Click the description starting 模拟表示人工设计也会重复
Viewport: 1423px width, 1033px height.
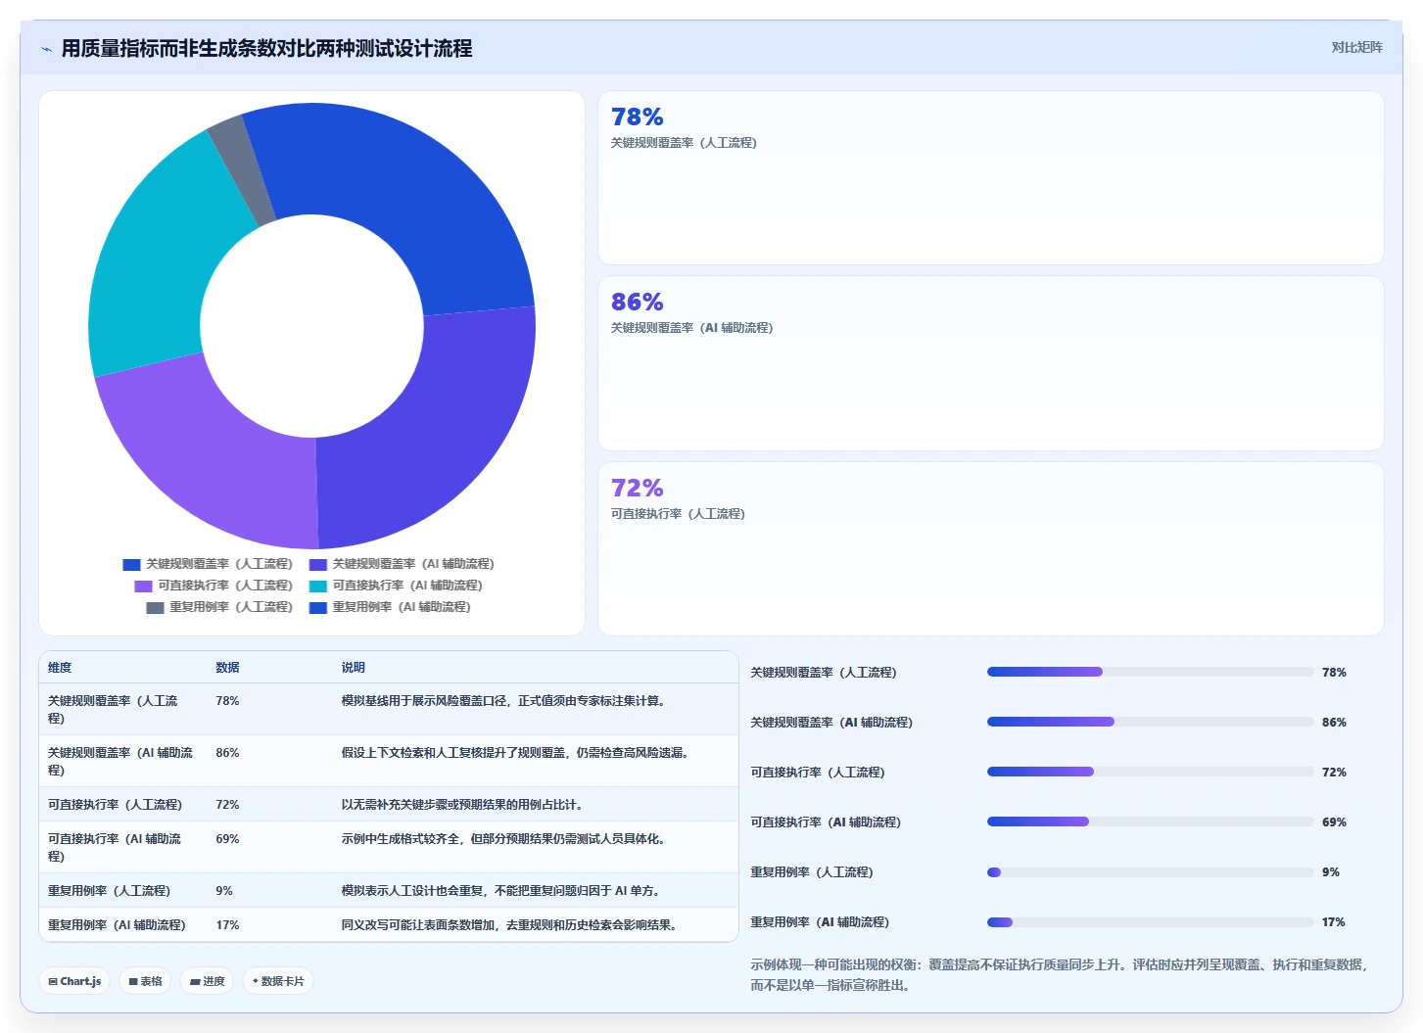coord(502,890)
